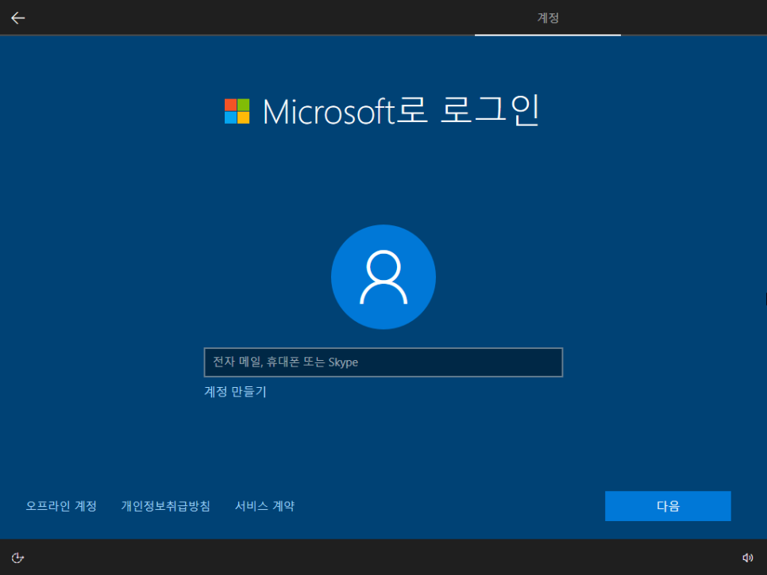Click the 다음 button

668,506
